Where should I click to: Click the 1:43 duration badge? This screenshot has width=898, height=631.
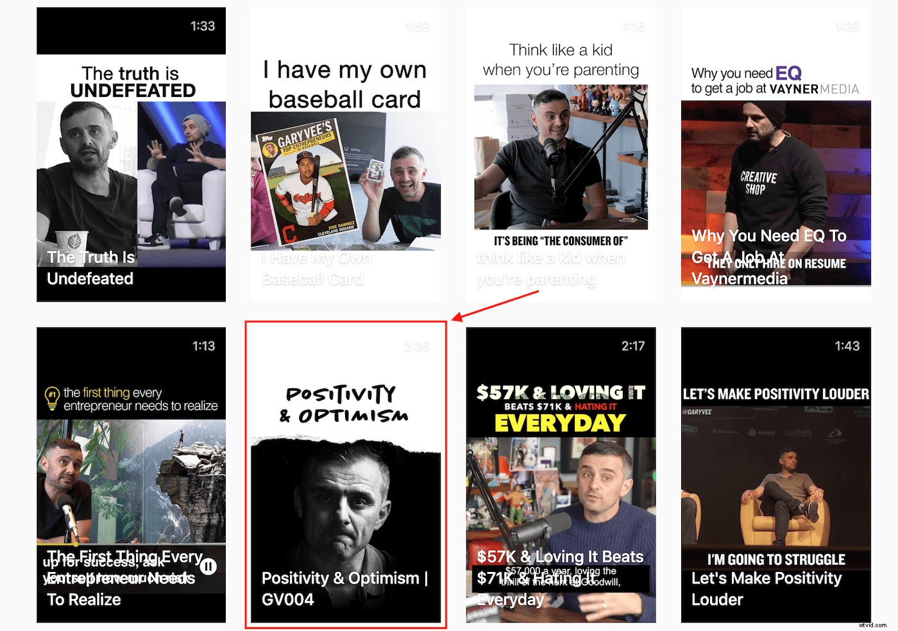click(x=847, y=345)
